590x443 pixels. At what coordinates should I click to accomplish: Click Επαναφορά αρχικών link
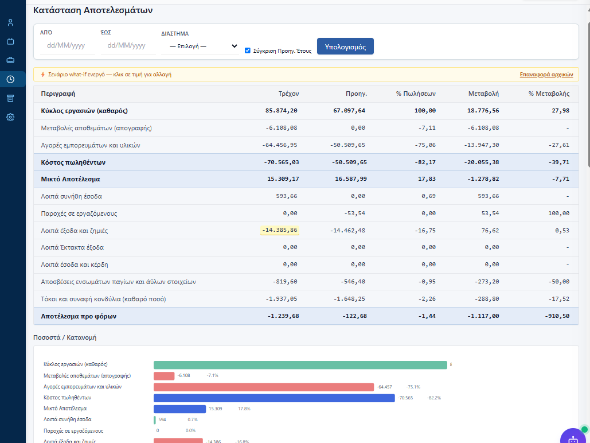click(x=546, y=75)
